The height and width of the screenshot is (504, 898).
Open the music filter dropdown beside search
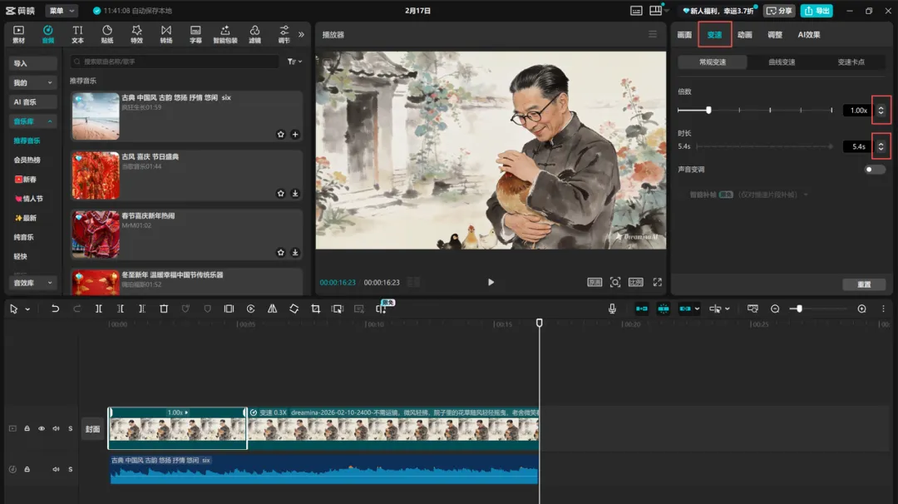pyautogui.click(x=294, y=62)
